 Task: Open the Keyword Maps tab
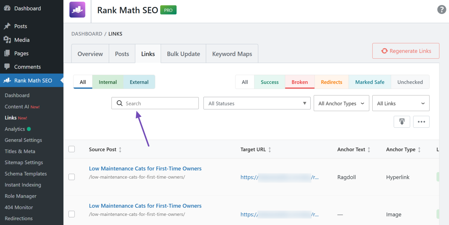click(x=232, y=54)
